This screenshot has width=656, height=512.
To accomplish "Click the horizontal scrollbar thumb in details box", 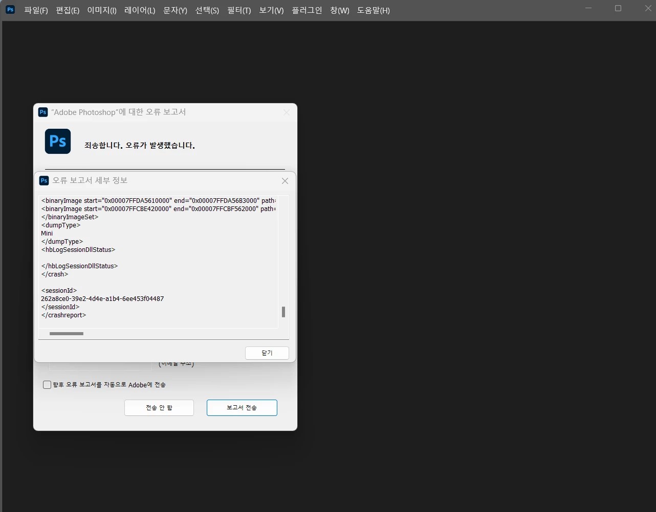I will click(x=67, y=334).
